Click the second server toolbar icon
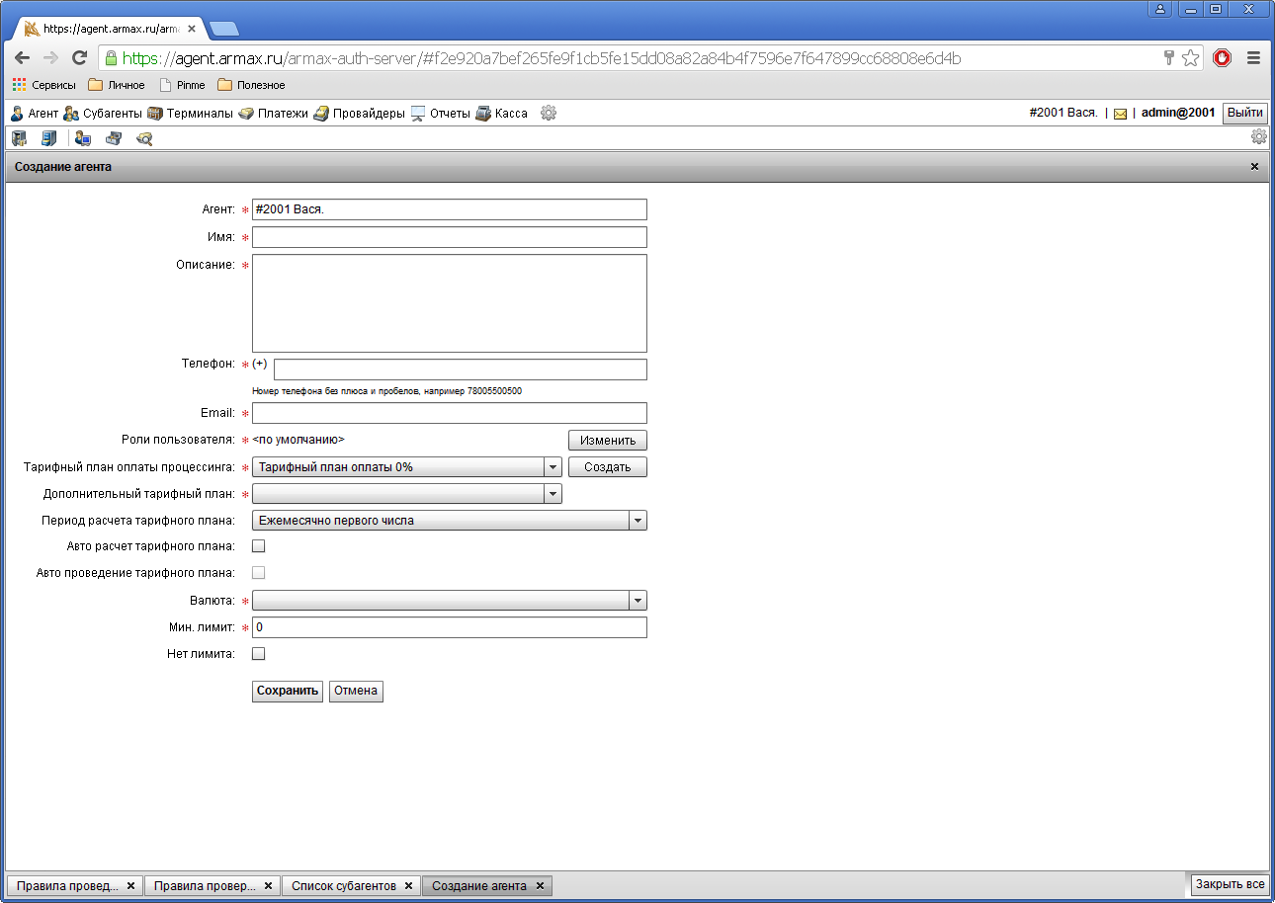1275x903 pixels. click(x=49, y=138)
